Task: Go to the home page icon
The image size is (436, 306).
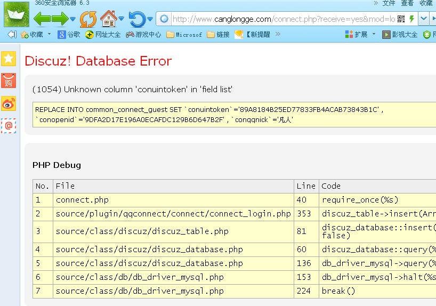Action: click(x=108, y=19)
